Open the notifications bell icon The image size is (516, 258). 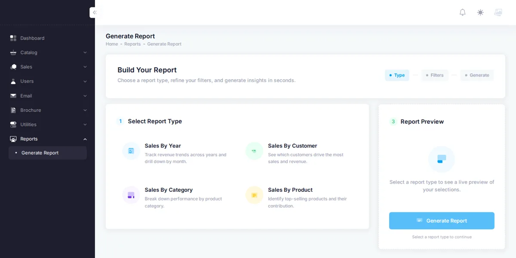(x=463, y=12)
